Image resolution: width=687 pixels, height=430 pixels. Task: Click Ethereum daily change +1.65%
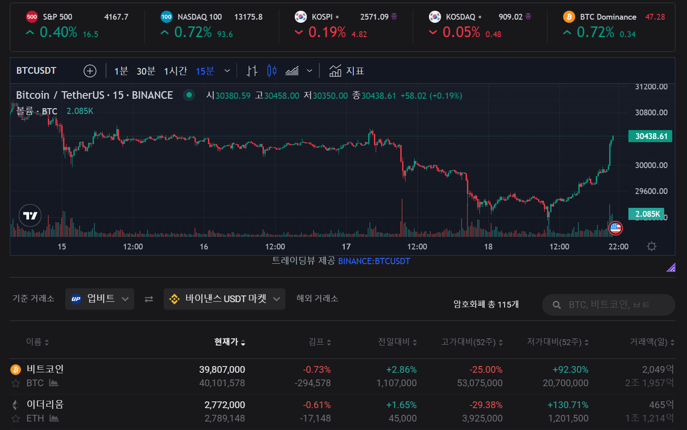pos(402,405)
